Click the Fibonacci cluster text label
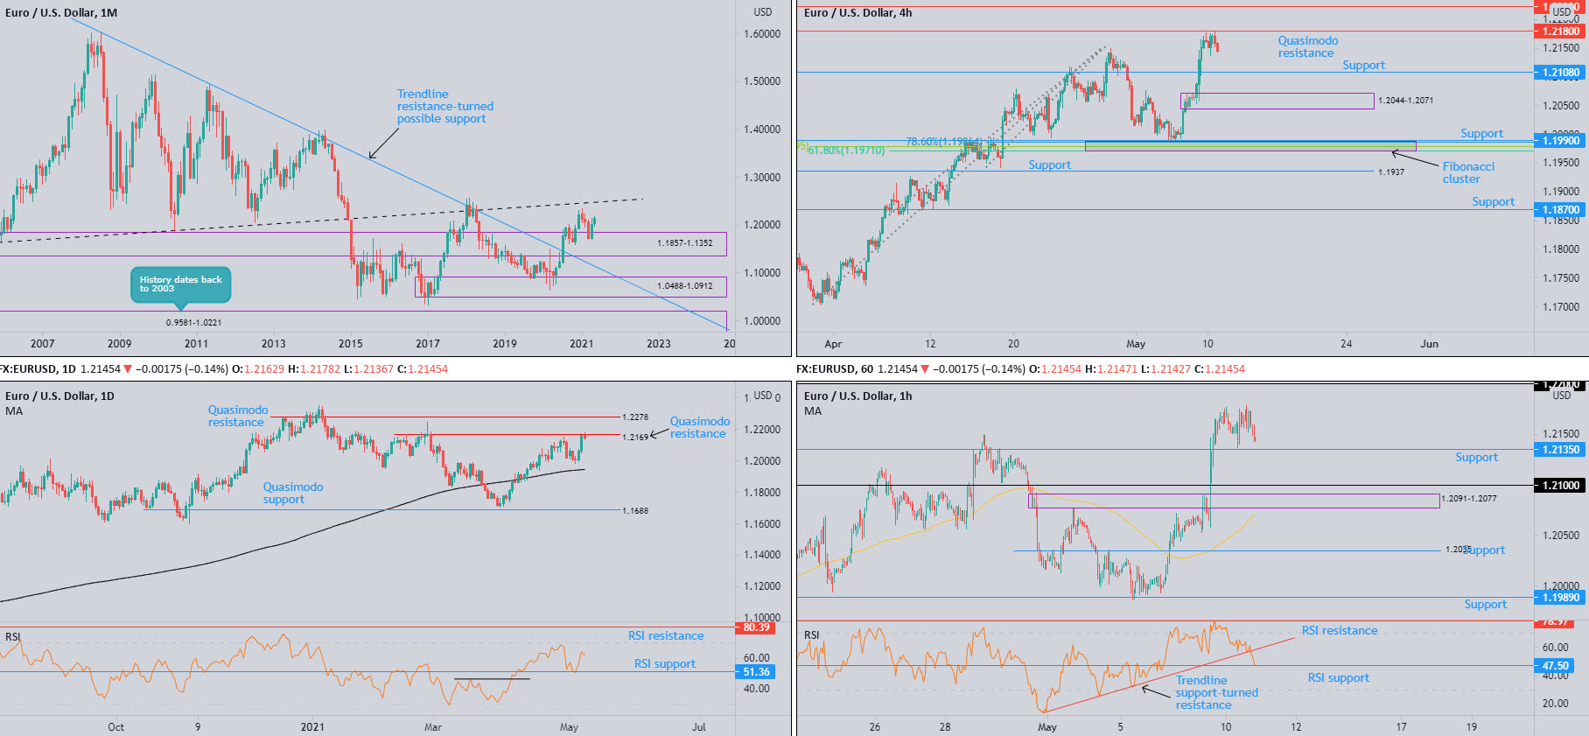This screenshot has width=1589, height=736. point(1467,172)
